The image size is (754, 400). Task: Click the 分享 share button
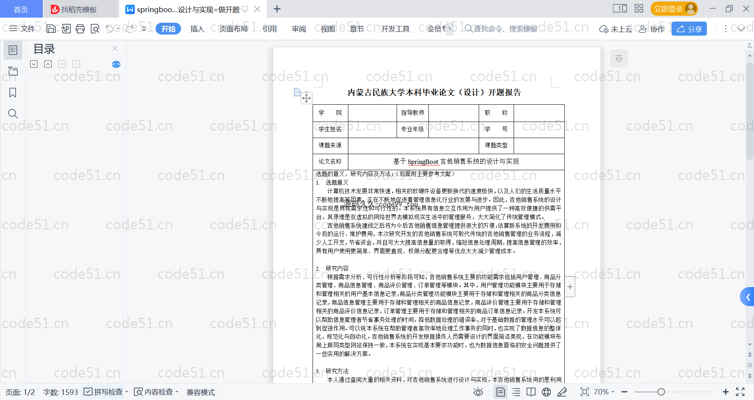click(x=689, y=29)
